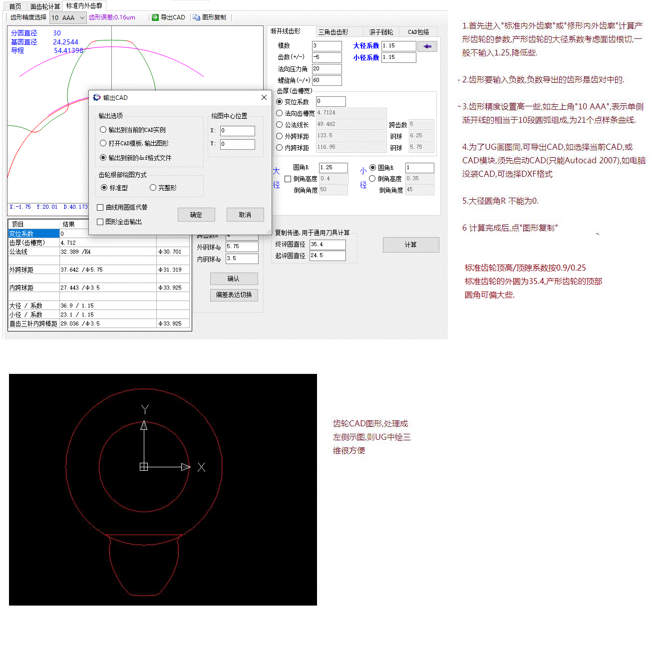Click the 图形复制 copy icon

pyautogui.click(x=197, y=17)
